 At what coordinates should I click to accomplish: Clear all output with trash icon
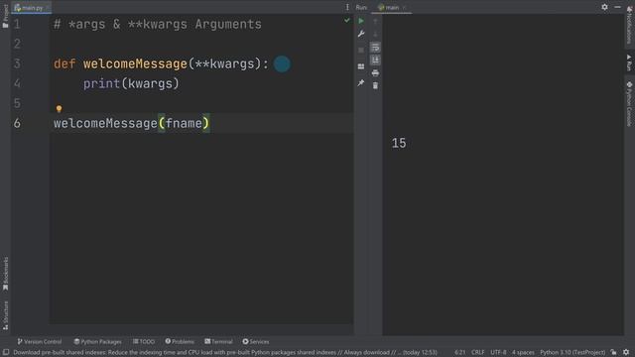coord(375,86)
